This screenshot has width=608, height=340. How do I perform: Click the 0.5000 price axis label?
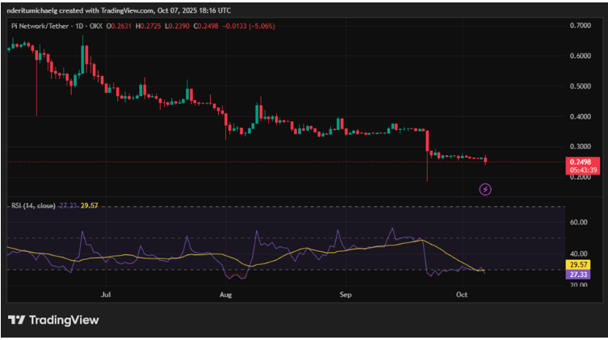(x=580, y=86)
